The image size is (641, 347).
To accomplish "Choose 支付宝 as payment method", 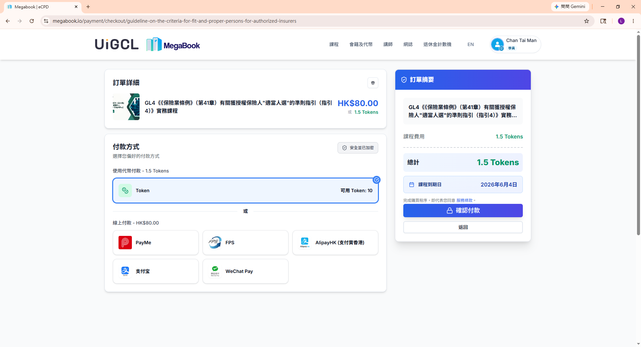I will 156,271.
